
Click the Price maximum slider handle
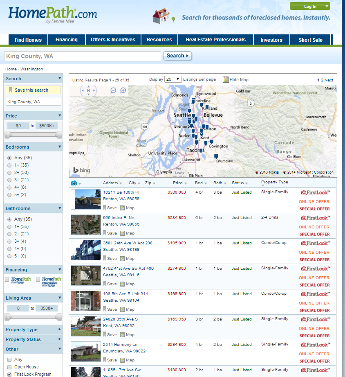coord(58,135)
